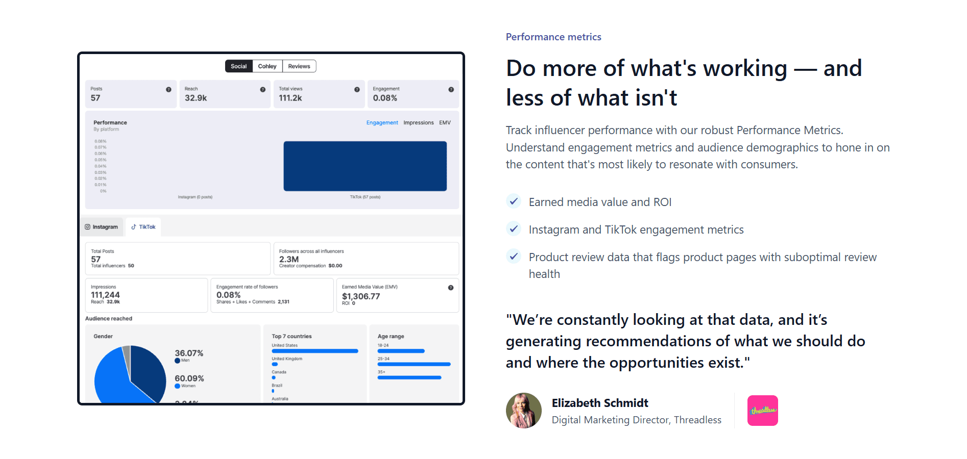Click the United Kingdom country bar
Screen dimensions: 967x459
275,364
